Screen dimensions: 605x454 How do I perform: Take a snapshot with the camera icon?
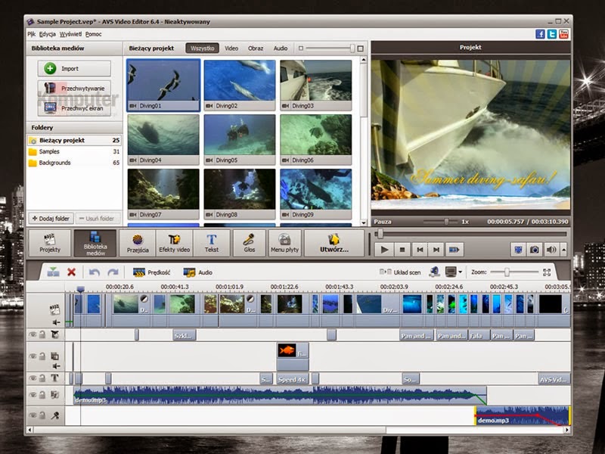(x=535, y=250)
